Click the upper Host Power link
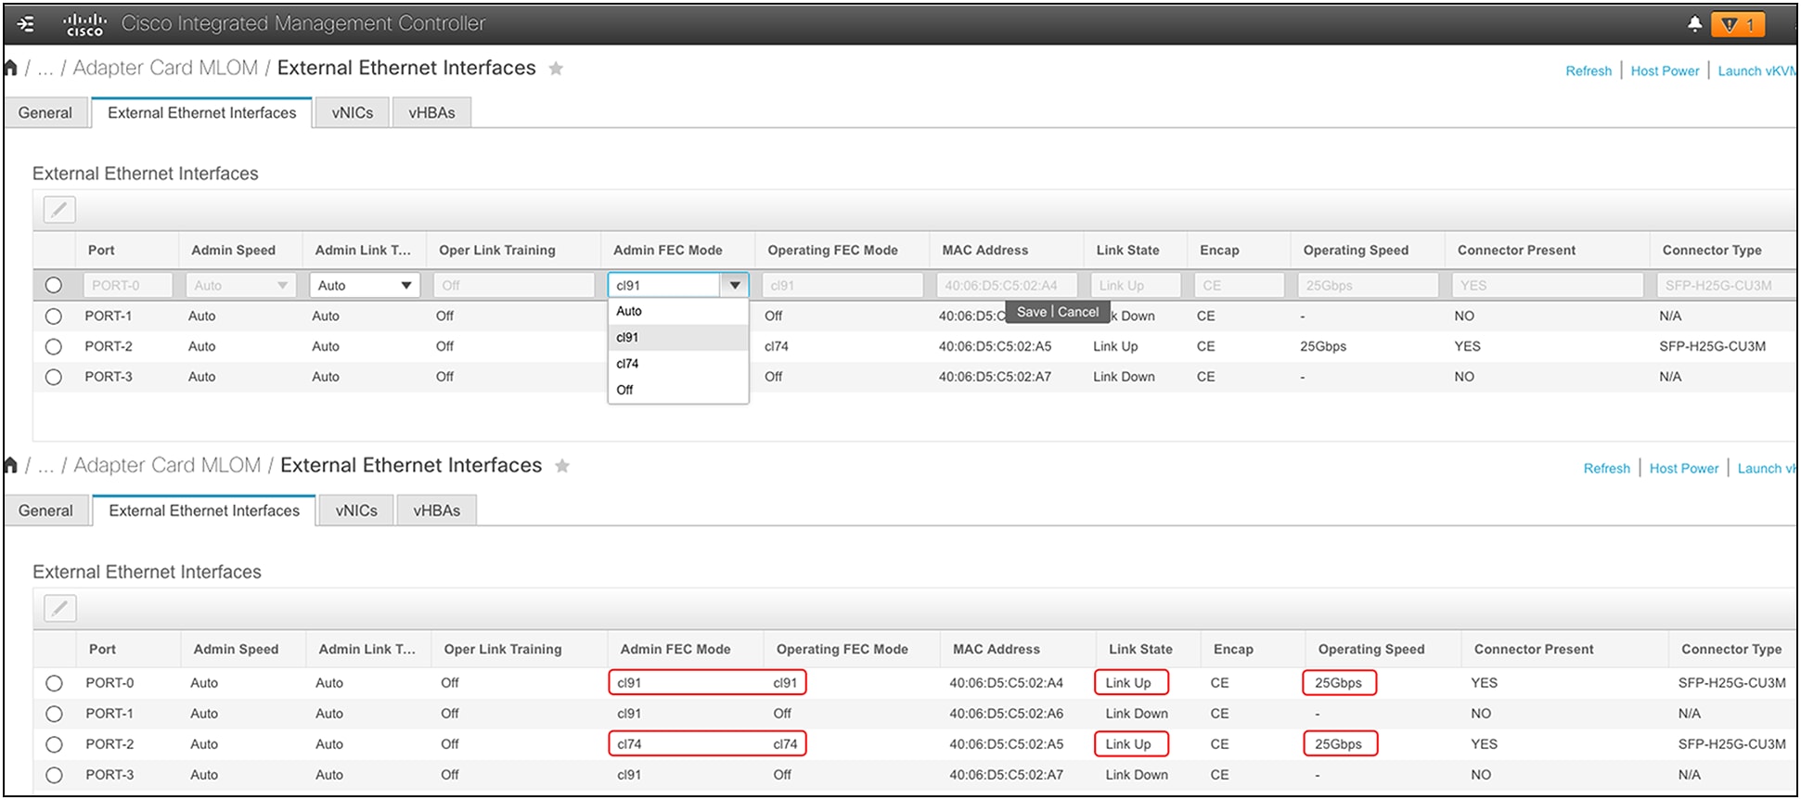 click(1665, 71)
